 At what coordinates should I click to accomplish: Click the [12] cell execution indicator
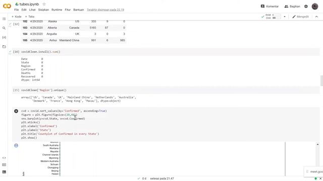pos(16,24)
